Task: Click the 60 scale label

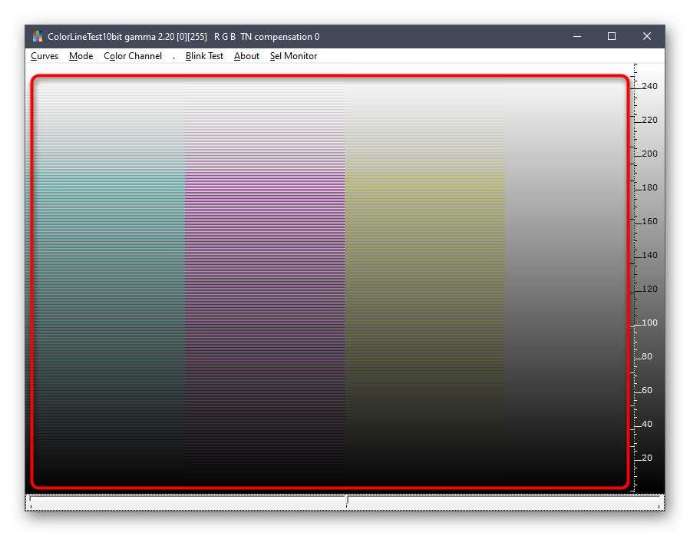Action: tap(647, 390)
